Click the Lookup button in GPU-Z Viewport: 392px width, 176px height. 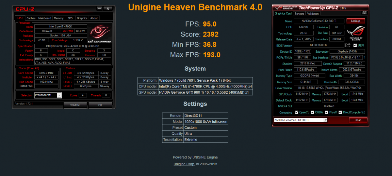(x=355, y=21)
